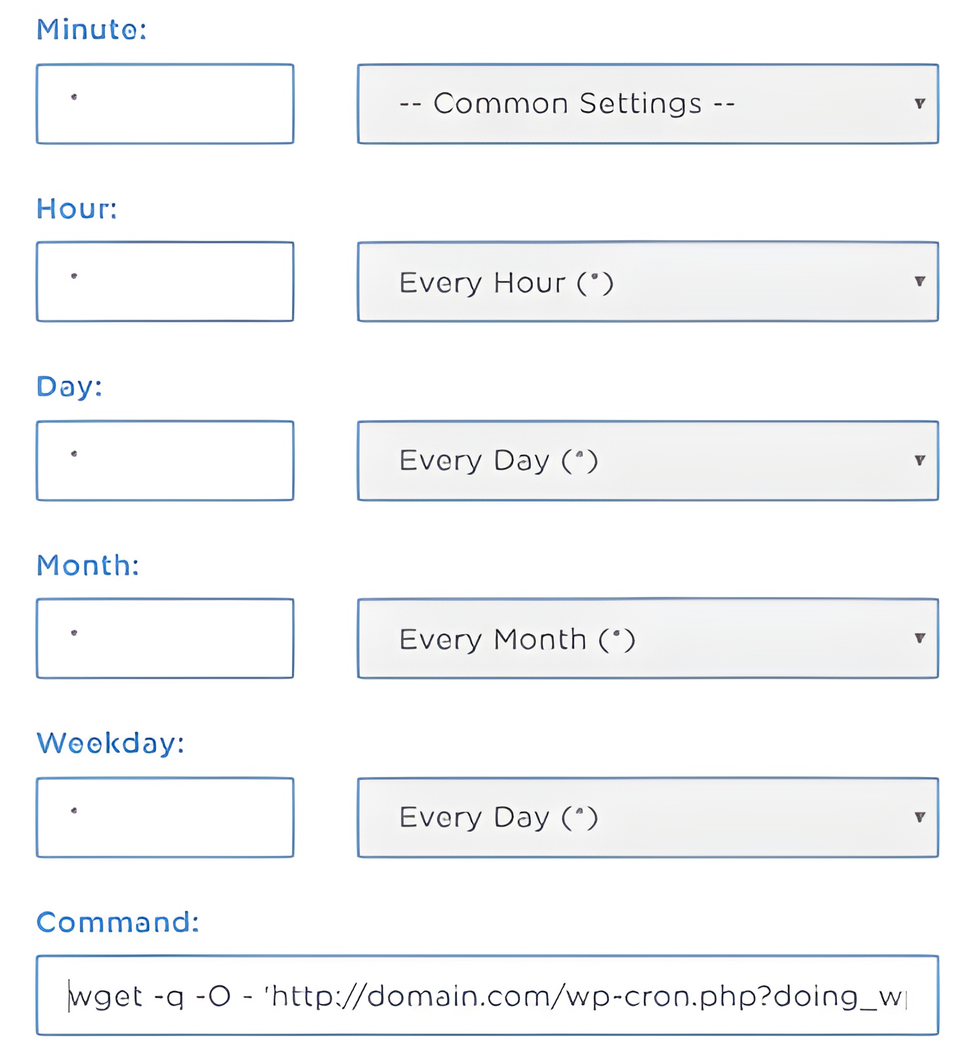Viewport: 966px width, 1050px height.
Task: Click inside the Weekday input field
Action: pyautogui.click(x=165, y=817)
